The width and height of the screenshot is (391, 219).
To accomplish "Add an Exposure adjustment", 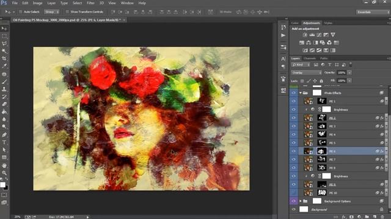I will [326, 35].
